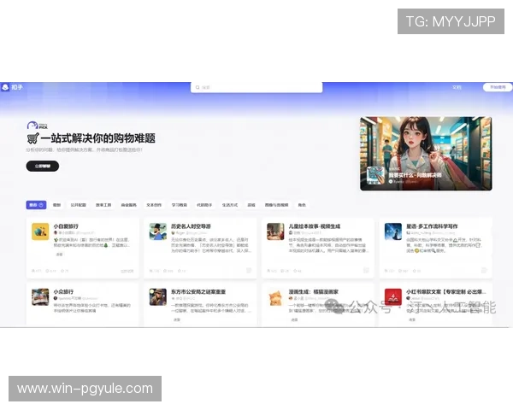Click the Coze Pick badge icon
This screenshot has height=410, width=513.
pos(37,126)
